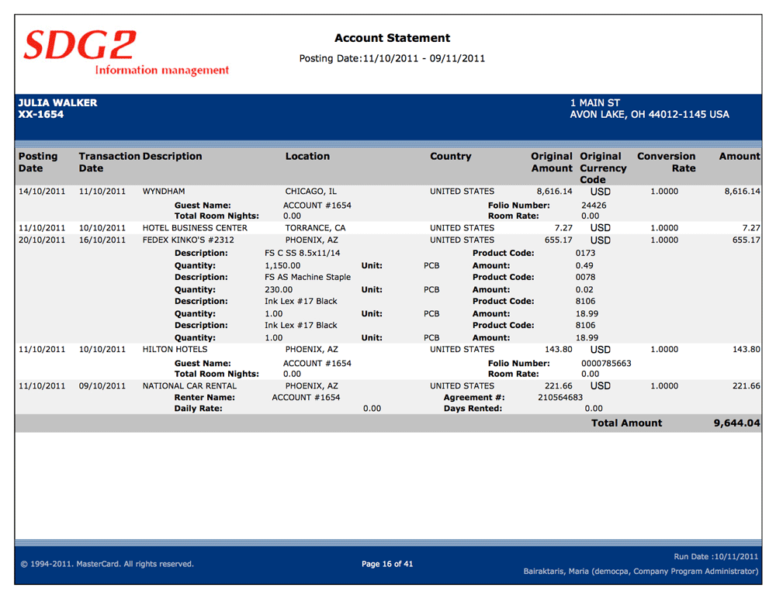Click the SDG2 Information management logo

pyautogui.click(x=126, y=53)
